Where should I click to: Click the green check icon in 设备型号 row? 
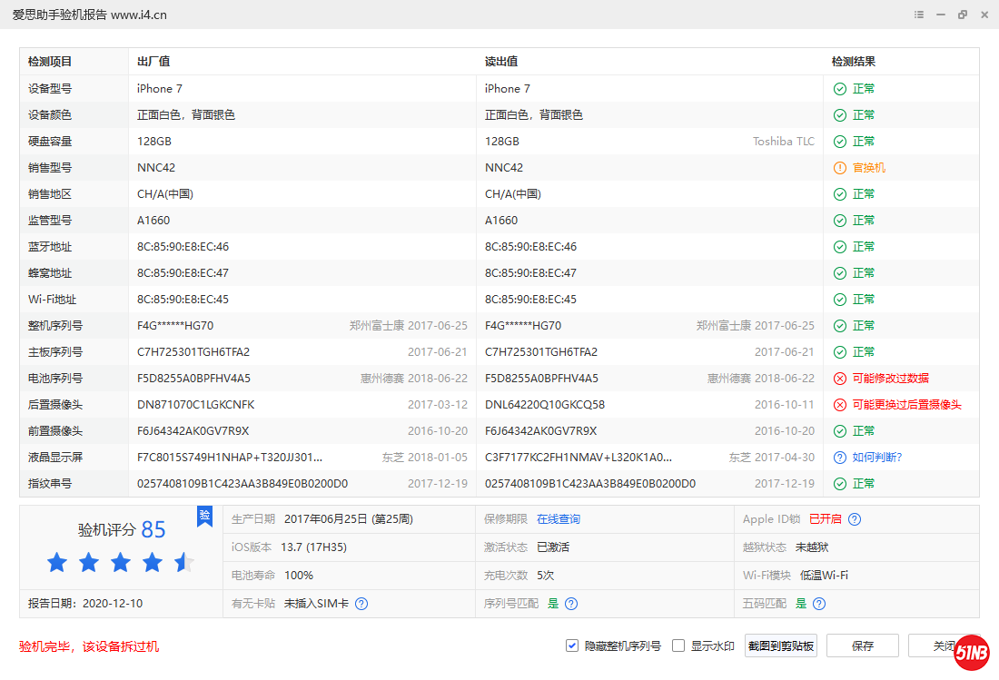(840, 88)
